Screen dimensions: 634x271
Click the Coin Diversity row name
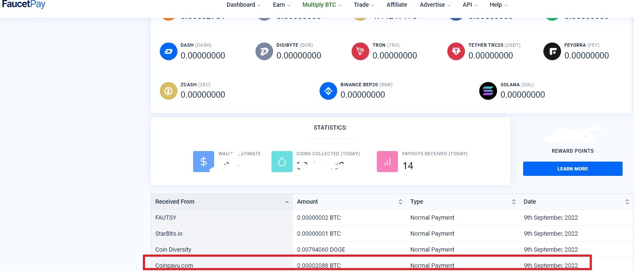coord(173,250)
